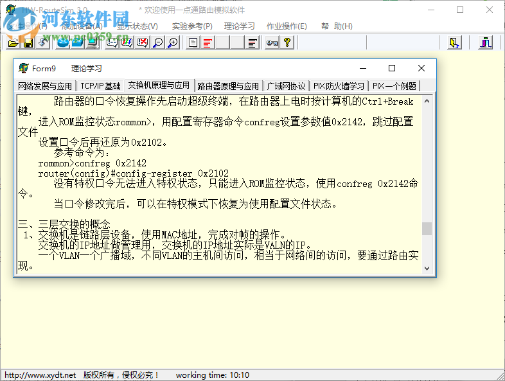This screenshot has height=381, width=505.
Task: Click the dashed speech bubble icon
Action: tap(112, 42)
